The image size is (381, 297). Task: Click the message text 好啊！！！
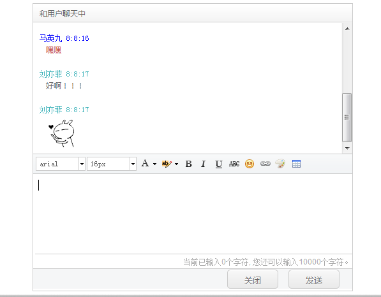coord(64,85)
